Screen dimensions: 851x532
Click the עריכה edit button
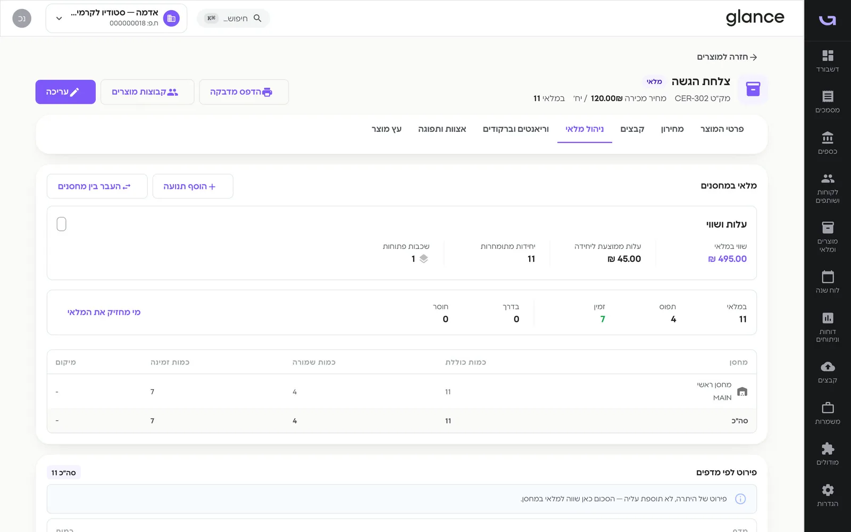[65, 92]
